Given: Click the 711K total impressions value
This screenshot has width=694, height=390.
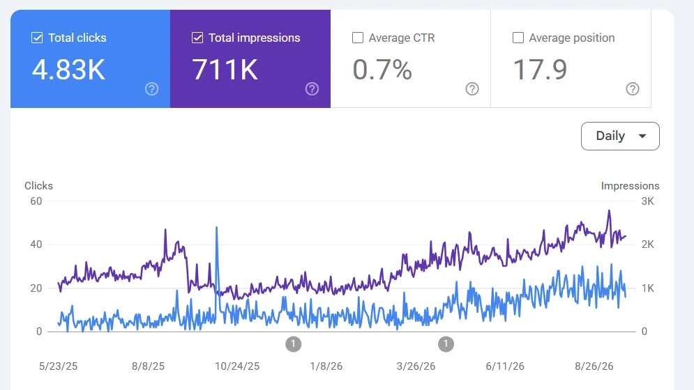Looking at the screenshot, I should click(x=225, y=70).
